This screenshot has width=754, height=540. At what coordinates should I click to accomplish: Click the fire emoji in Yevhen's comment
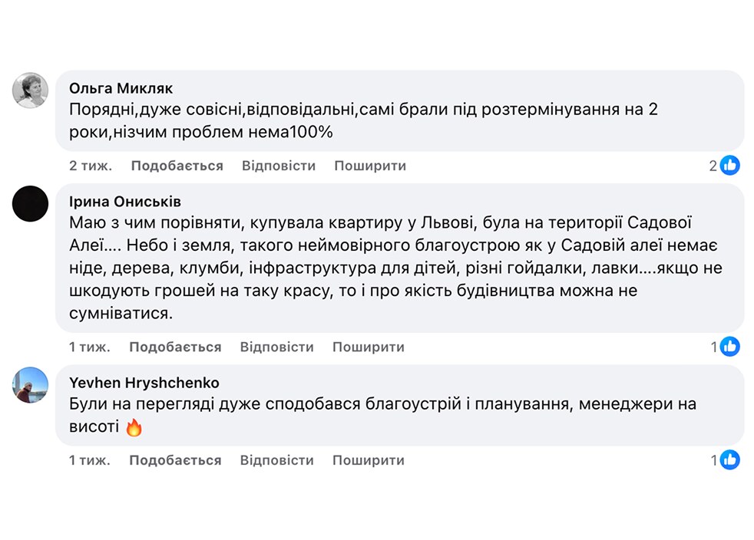(x=134, y=427)
